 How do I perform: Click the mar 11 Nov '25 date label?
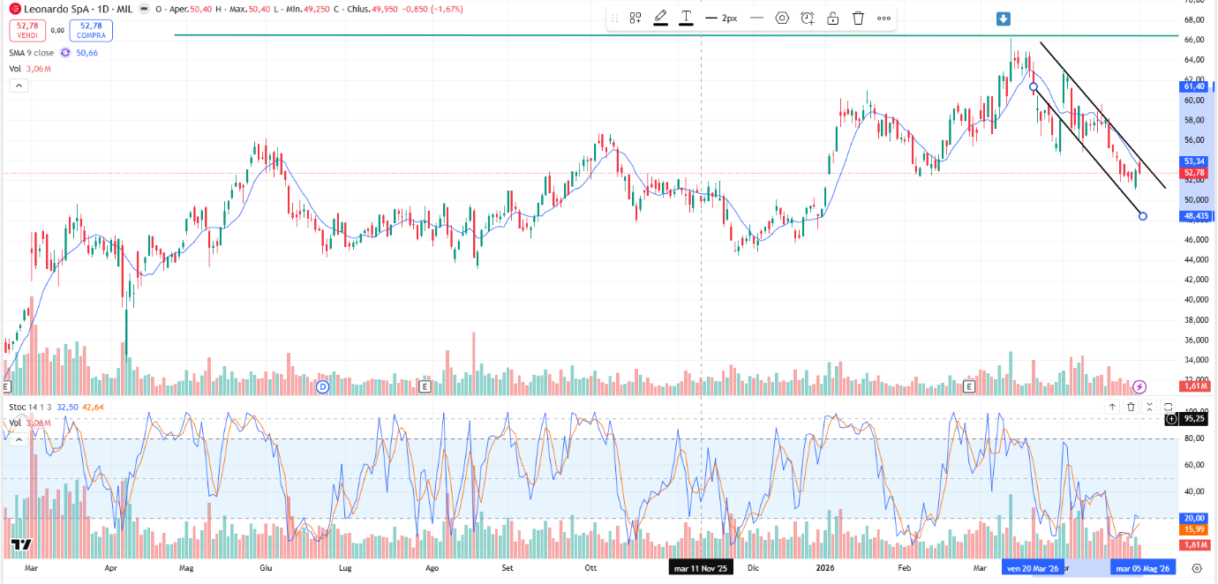point(701,569)
